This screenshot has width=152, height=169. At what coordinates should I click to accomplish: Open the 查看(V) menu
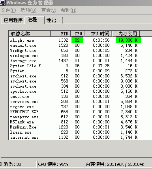49,10
